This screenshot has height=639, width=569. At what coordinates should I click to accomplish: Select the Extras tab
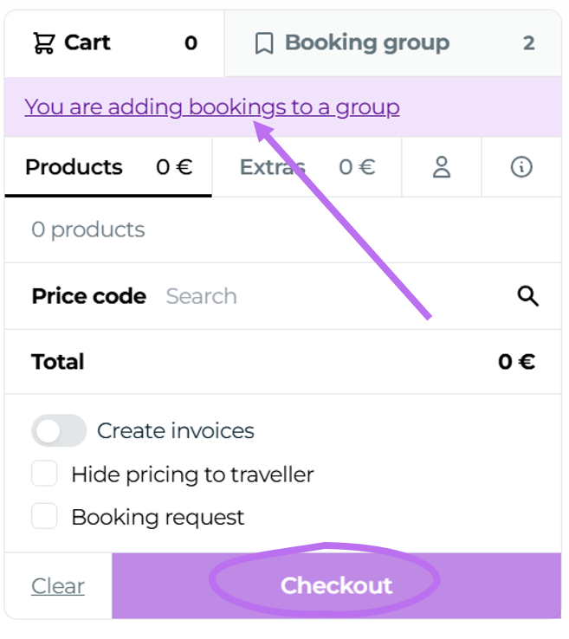pos(272,167)
